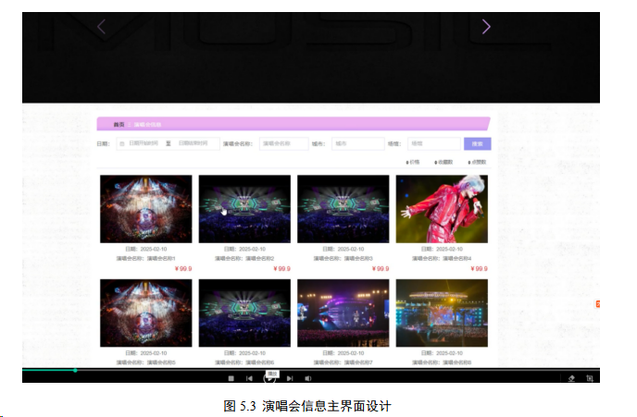Focus the 日期开始时间 start date field
The width and height of the screenshot is (637, 417).
[x=144, y=143]
